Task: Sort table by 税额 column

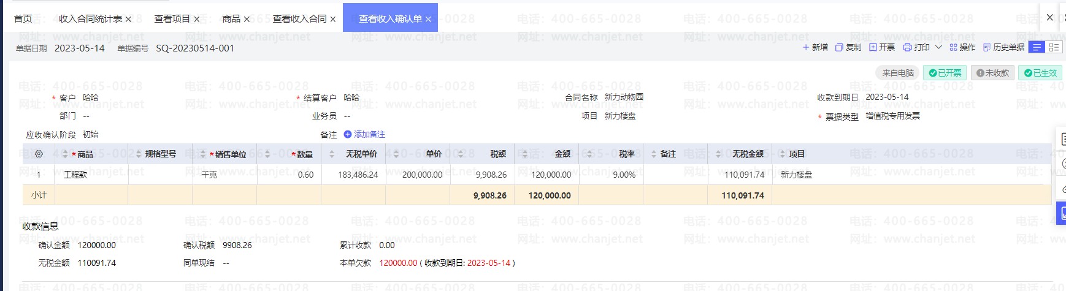Action: [461, 154]
